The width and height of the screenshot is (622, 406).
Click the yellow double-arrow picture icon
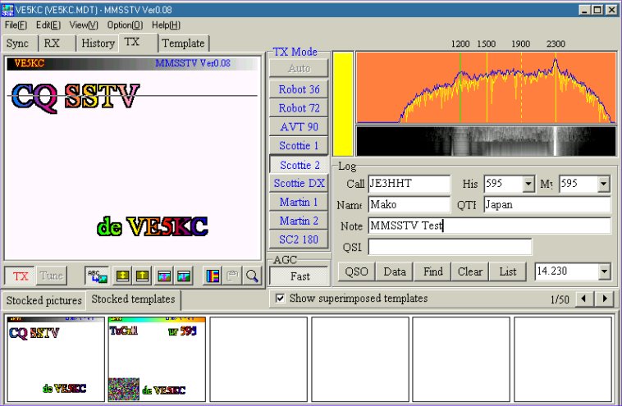point(123,276)
